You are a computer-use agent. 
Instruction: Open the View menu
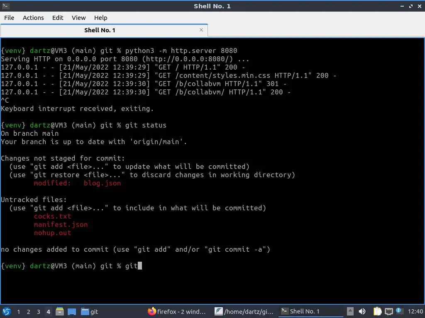tap(78, 18)
